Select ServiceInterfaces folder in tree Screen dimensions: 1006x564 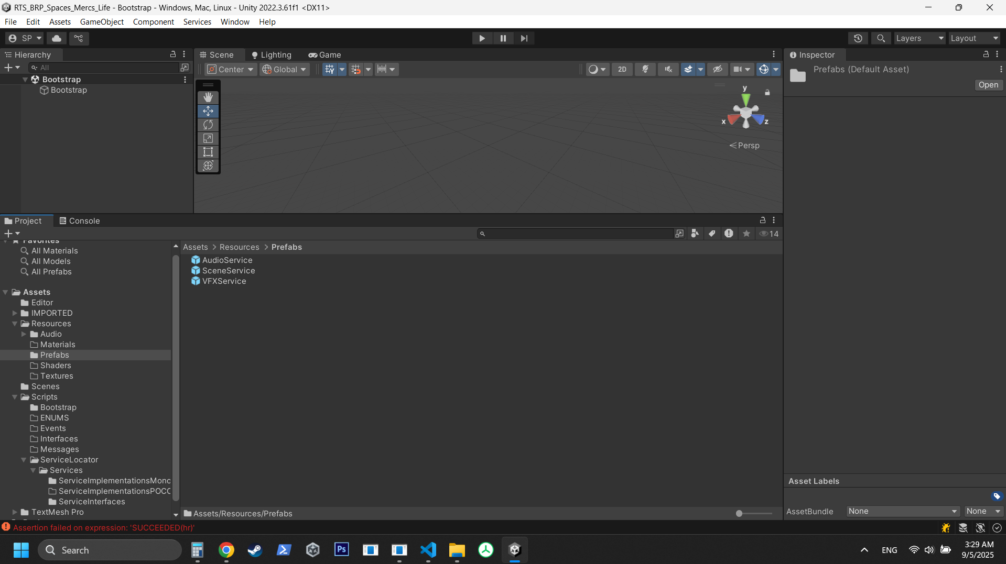click(92, 502)
